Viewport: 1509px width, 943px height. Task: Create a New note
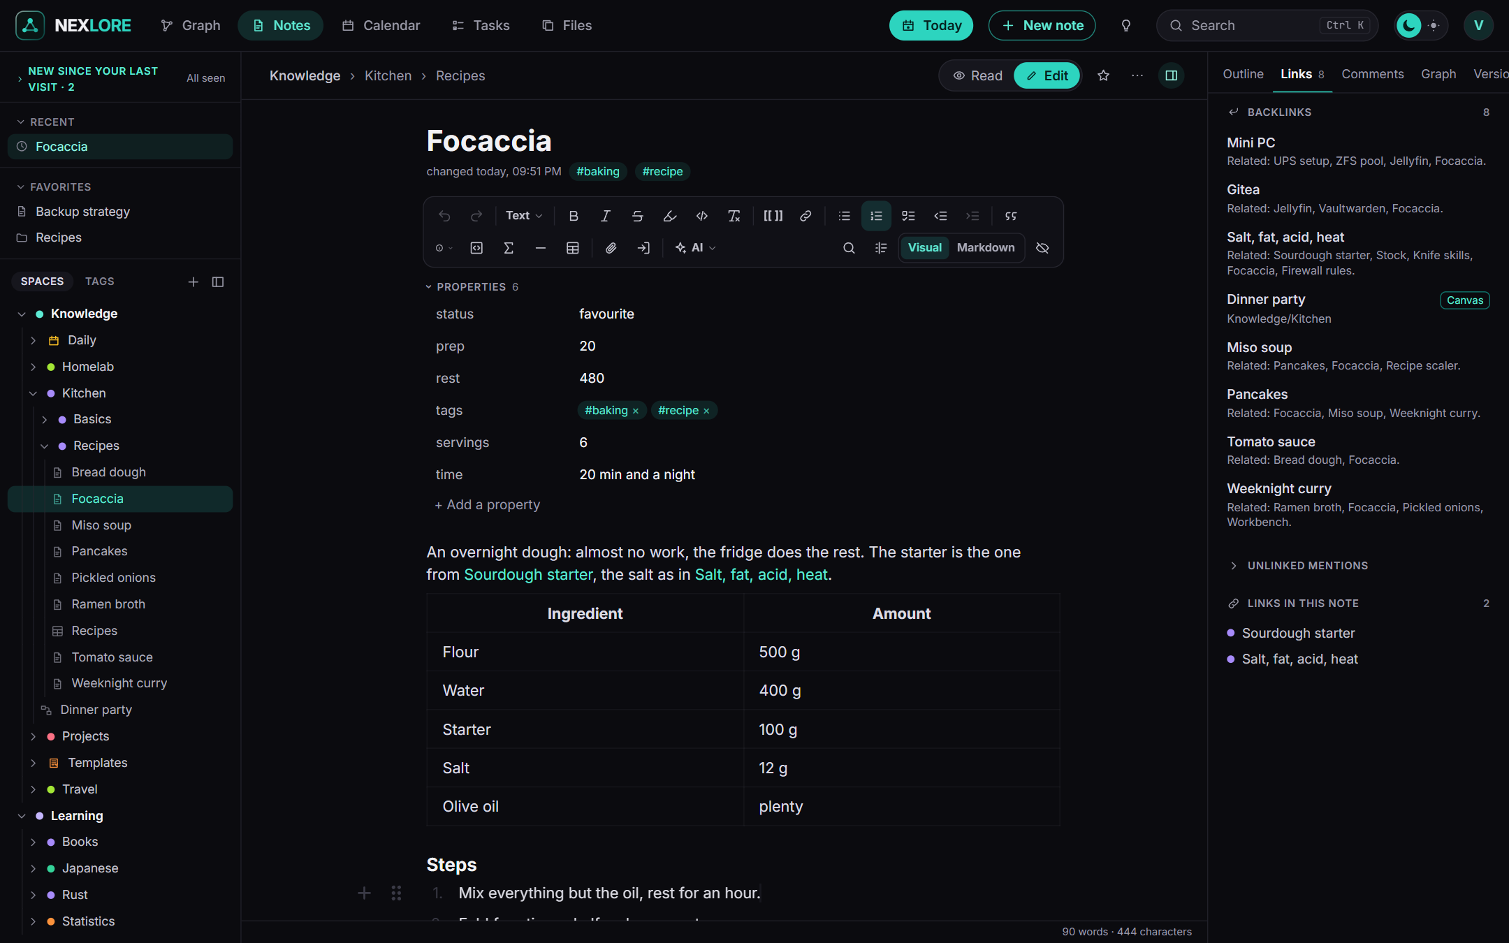click(x=1042, y=26)
